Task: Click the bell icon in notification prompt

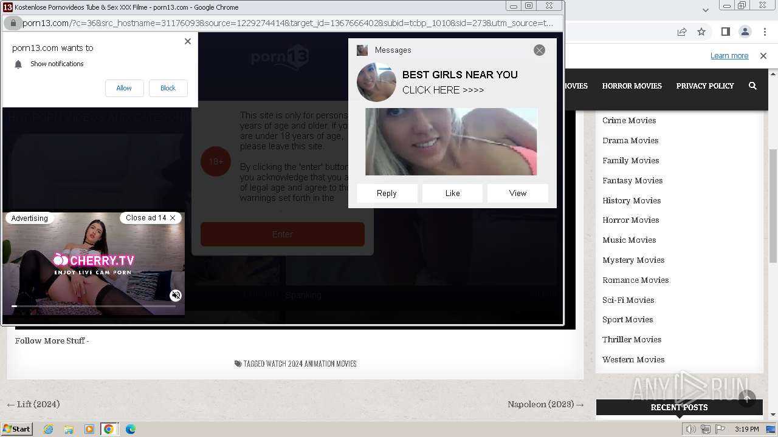Action: pos(18,64)
